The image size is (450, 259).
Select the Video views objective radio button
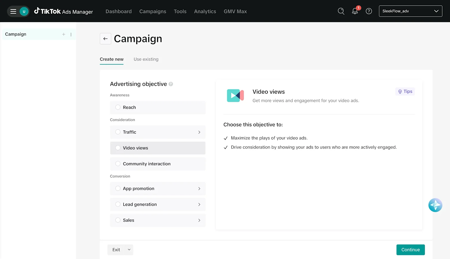pos(118,148)
